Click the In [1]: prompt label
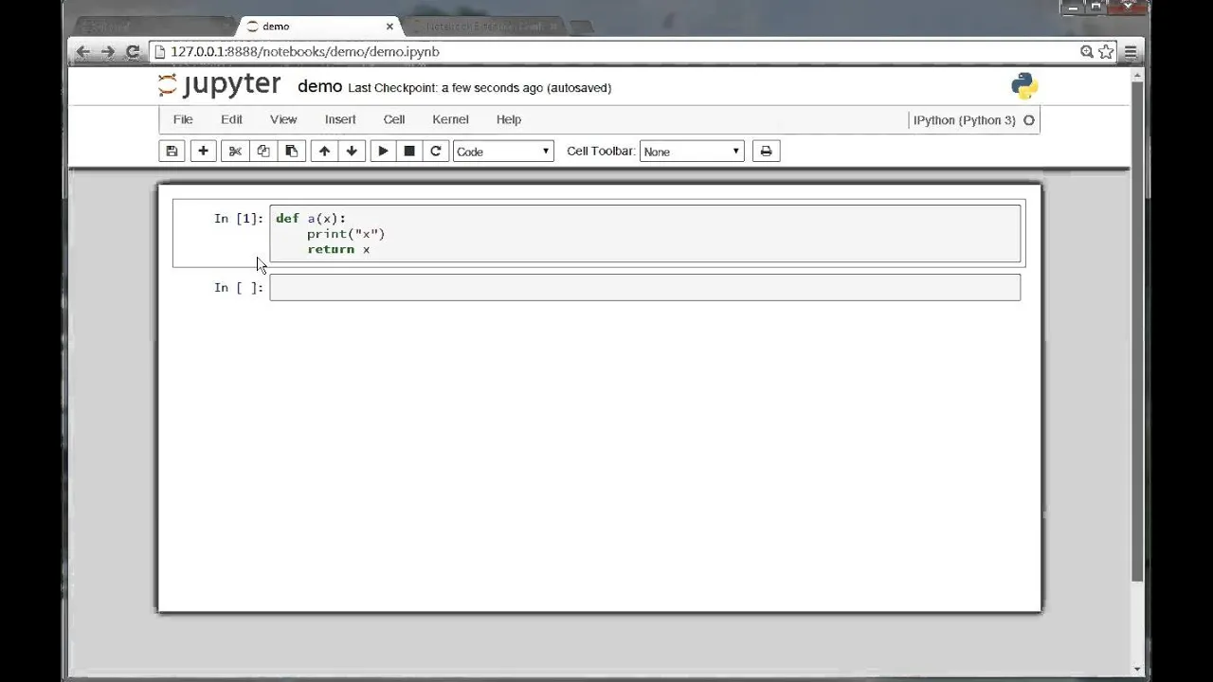Image resolution: width=1213 pixels, height=682 pixels. pos(239,219)
